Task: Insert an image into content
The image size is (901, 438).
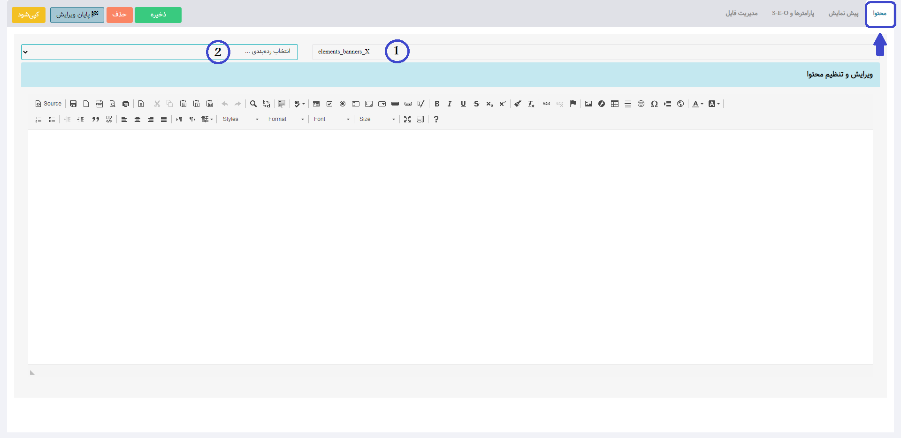Action: pos(588,104)
